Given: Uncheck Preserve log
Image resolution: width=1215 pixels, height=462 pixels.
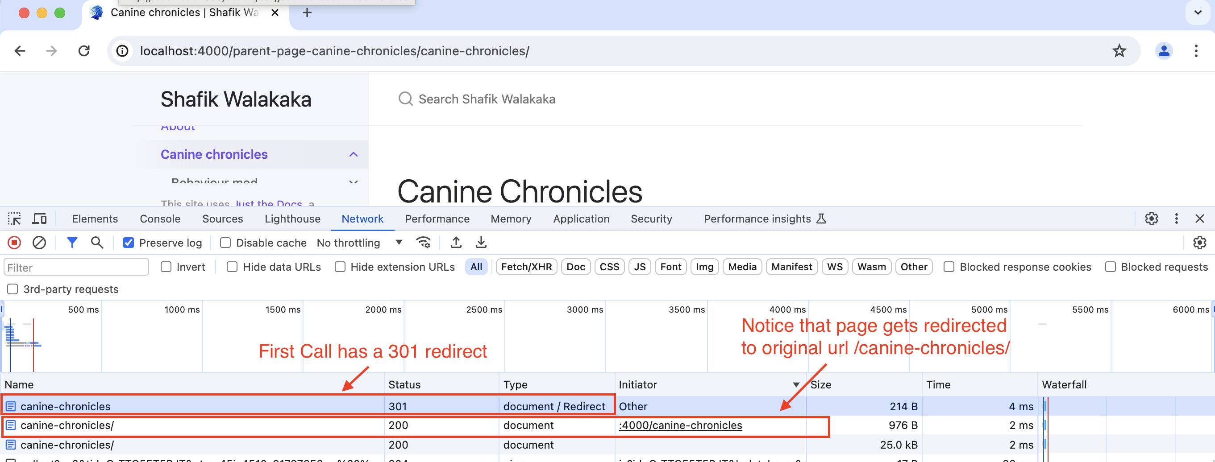Looking at the screenshot, I should (128, 243).
